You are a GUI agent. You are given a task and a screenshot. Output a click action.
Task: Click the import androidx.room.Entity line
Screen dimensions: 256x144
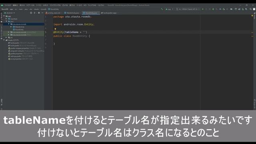click(x=74, y=24)
